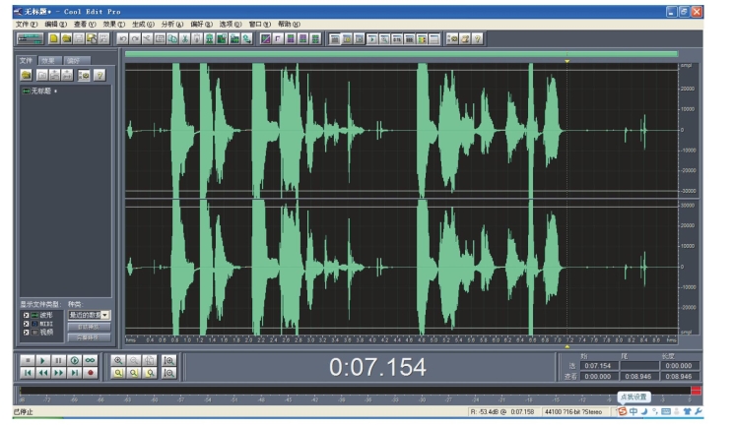Switch to multitrack view toolbar button
This screenshot has width=733, height=426.
point(31,38)
